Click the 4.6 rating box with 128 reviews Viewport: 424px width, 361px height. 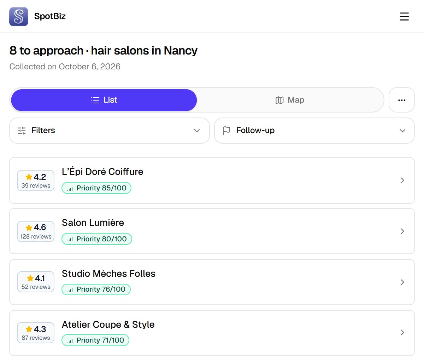(x=36, y=231)
